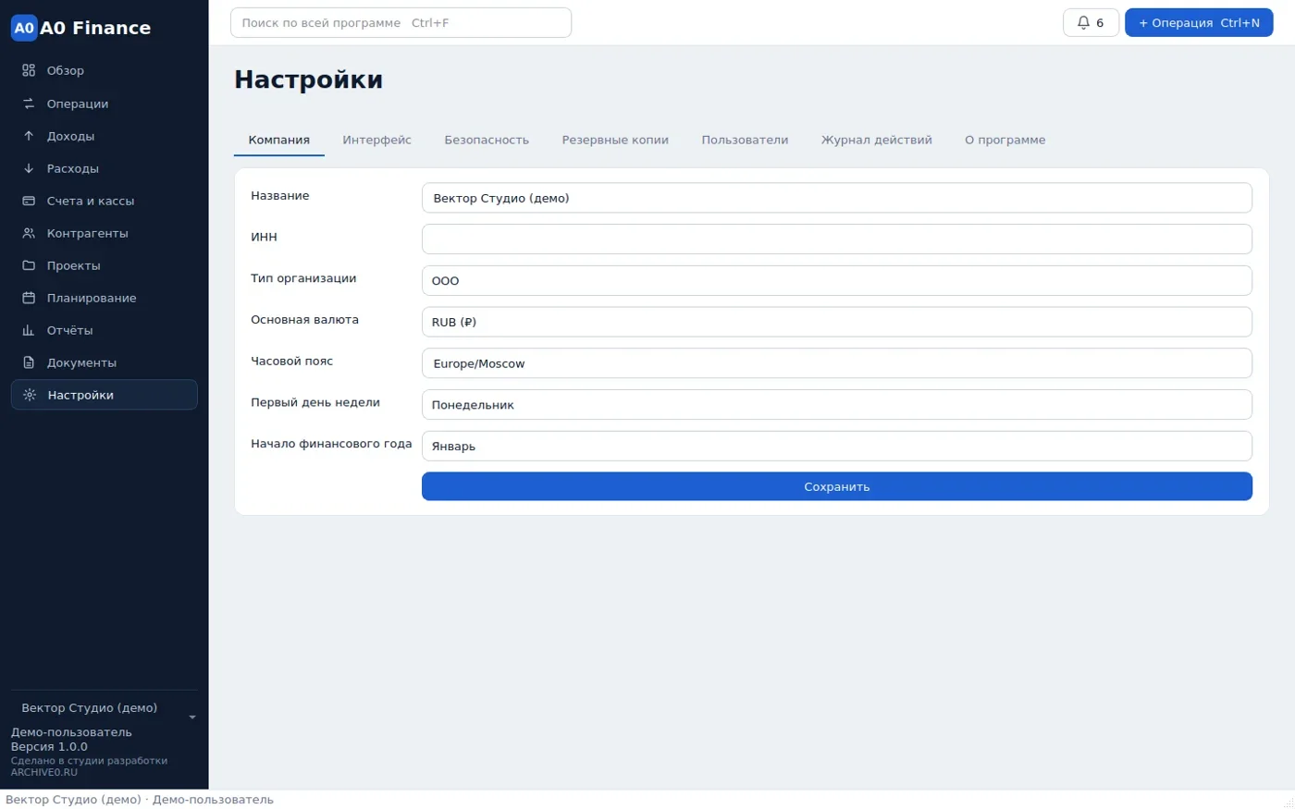
Task: Open the Пользователи tab
Action: [x=745, y=140]
